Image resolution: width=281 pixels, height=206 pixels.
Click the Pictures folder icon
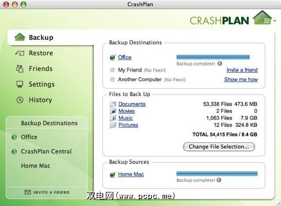tap(113, 125)
